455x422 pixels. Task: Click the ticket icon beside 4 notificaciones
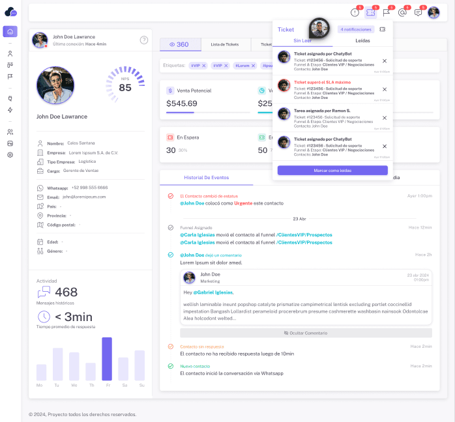pyautogui.click(x=383, y=29)
